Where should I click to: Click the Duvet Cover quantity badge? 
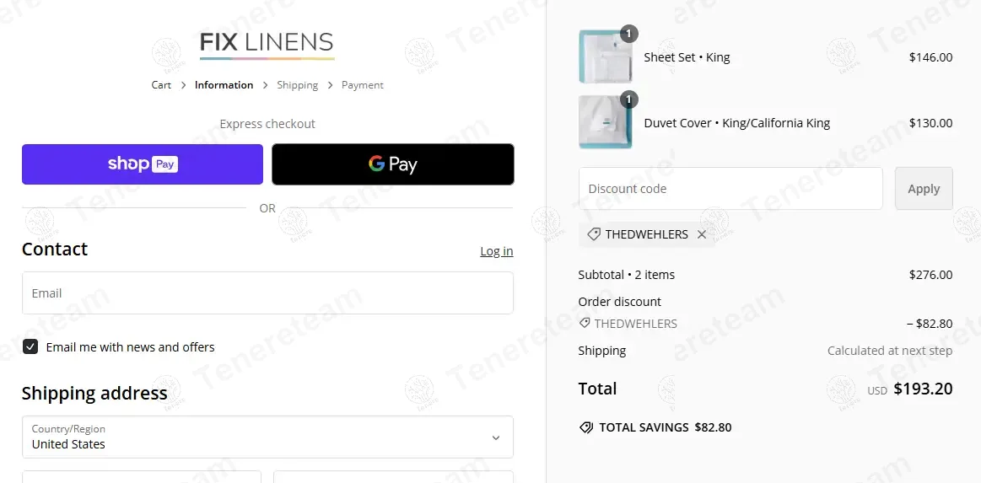(x=628, y=99)
